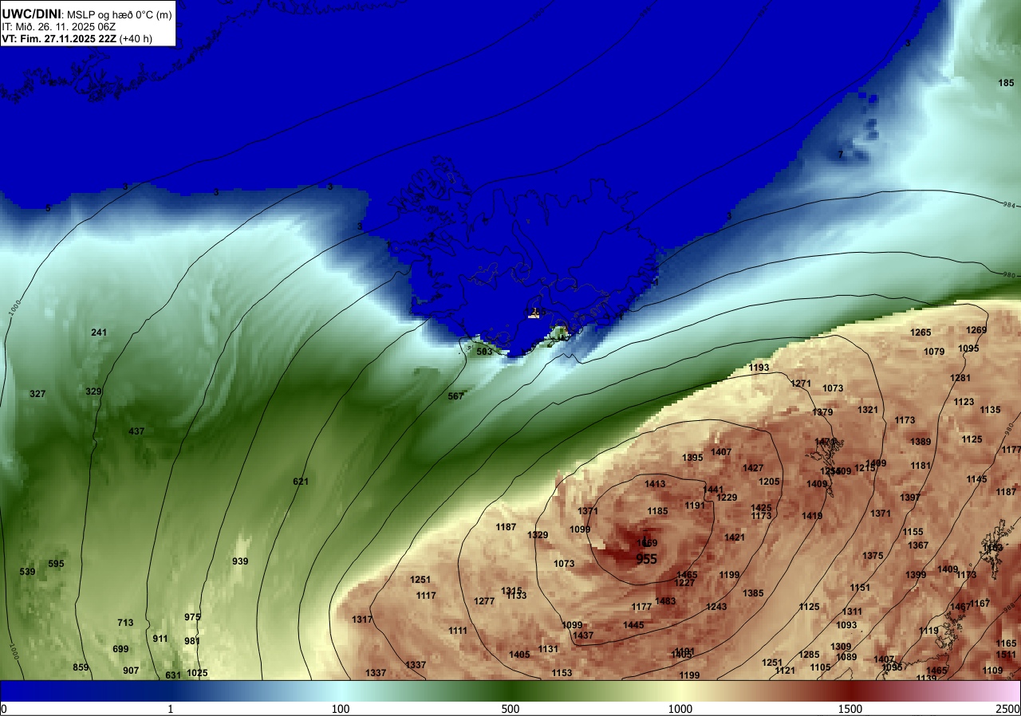Click the freezing level value 1123
Image resolution: width=1021 pixels, height=716 pixels.
coord(964,402)
